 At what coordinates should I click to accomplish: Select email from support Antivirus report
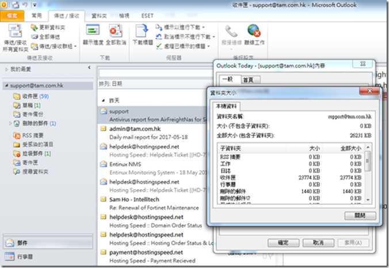[x=153, y=115]
